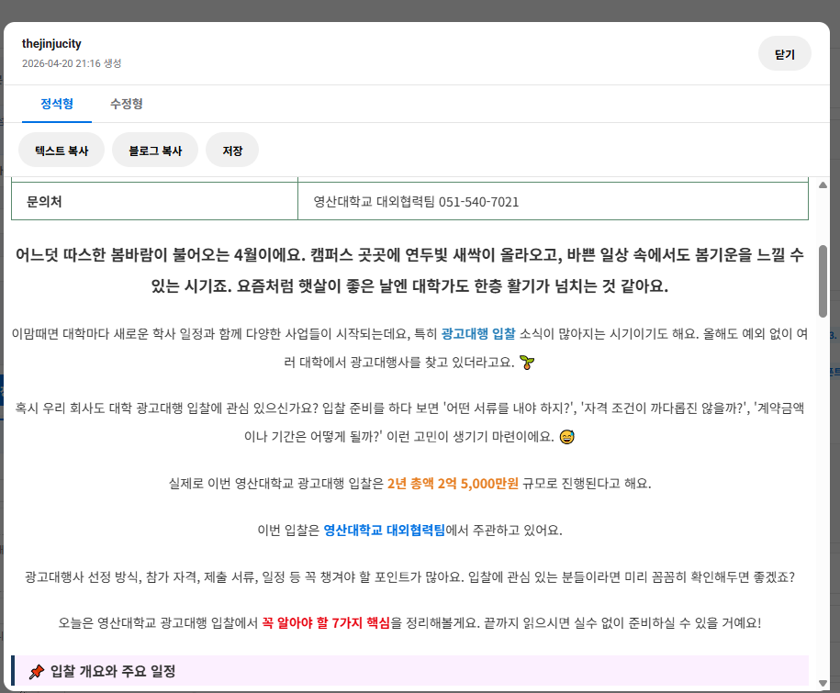Click the 영산대학교 대외협력팀 051-540-7021 cell
Image resolution: width=840 pixels, height=693 pixels.
click(553, 201)
